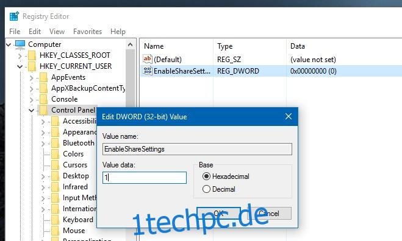
Task: Click the Cursors folder icon
Action: pos(55,165)
